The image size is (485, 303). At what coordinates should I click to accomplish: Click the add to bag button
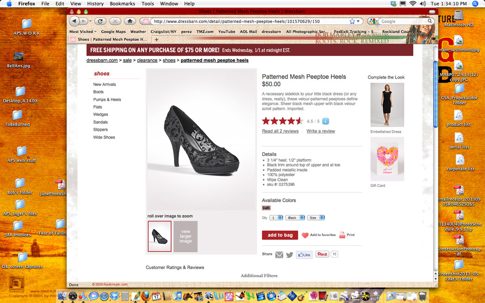tap(280, 235)
